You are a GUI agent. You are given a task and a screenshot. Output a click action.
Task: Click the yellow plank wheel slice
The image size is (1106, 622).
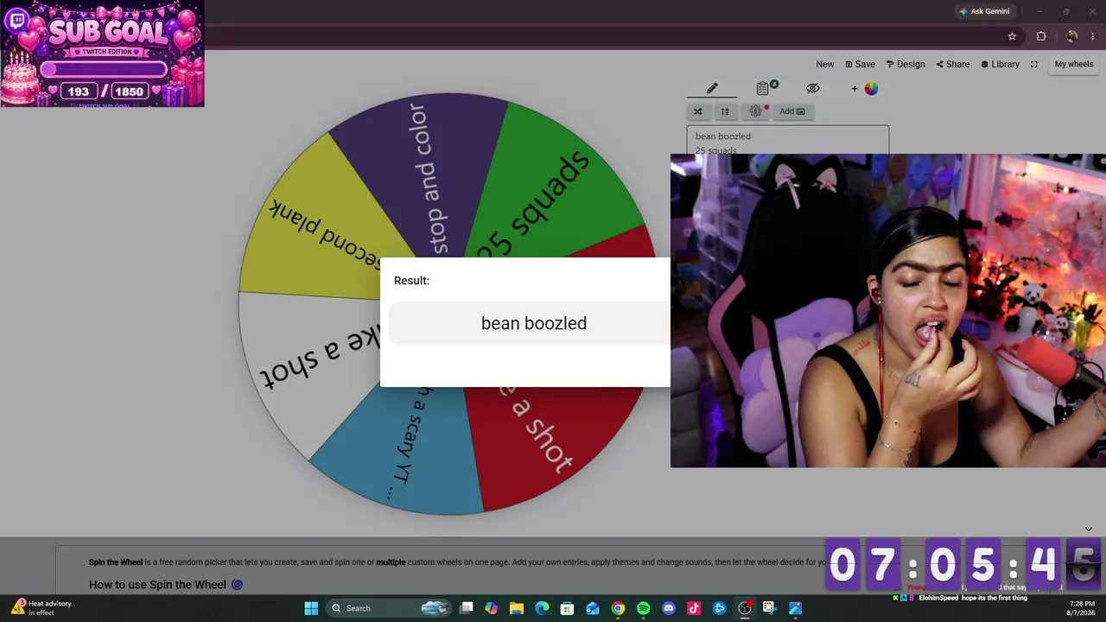(324, 225)
